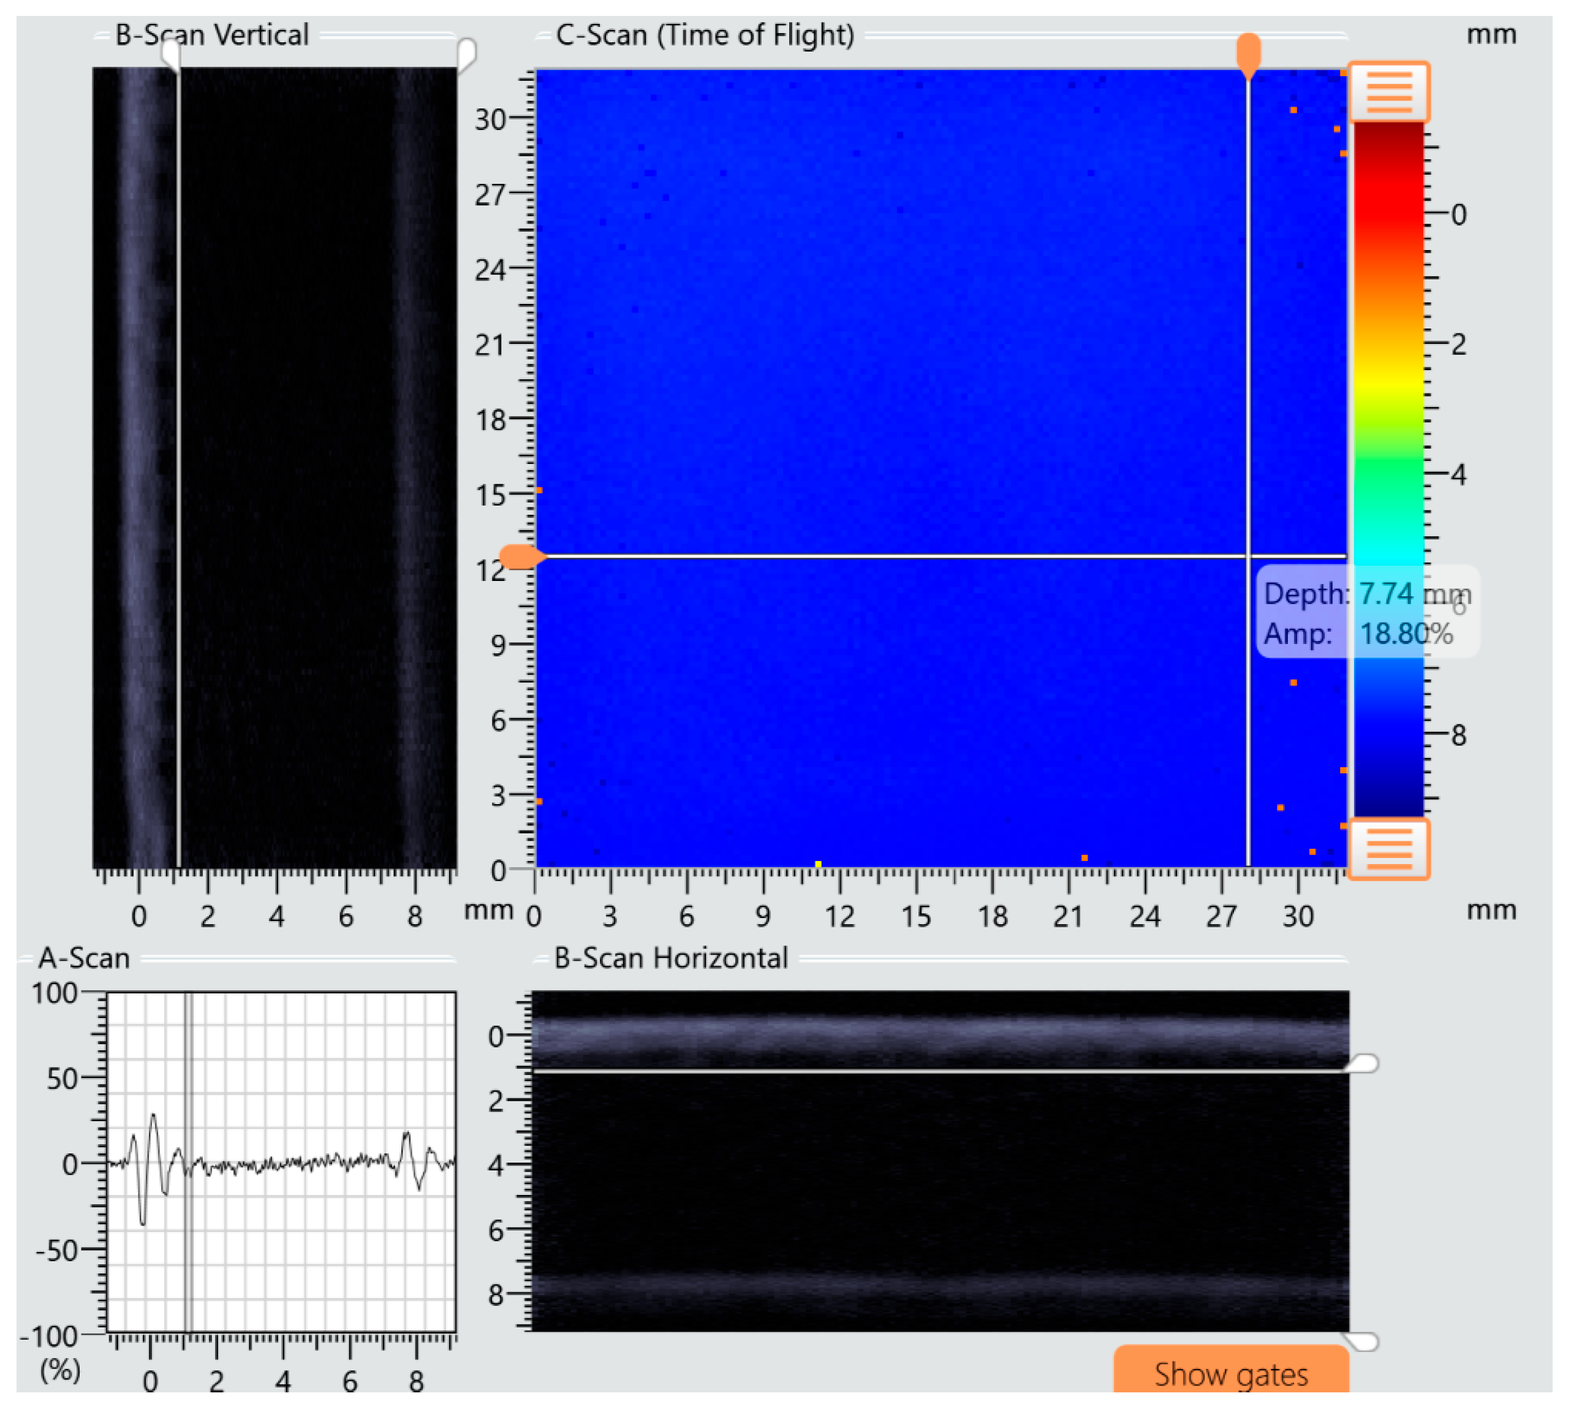The image size is (1571, 1404).
Task: Click the B-Scan Horizontal panel title
Action: [671, 958]
